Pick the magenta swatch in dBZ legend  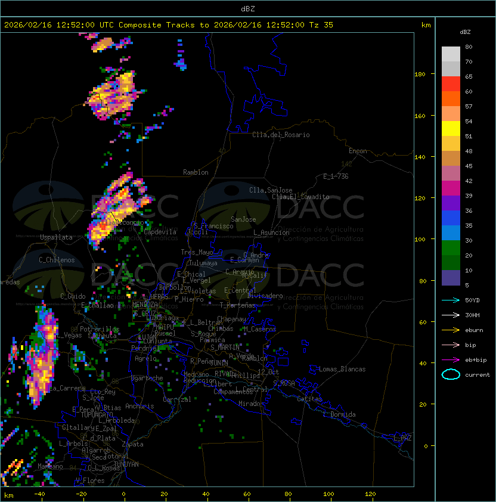click(451, 188)
